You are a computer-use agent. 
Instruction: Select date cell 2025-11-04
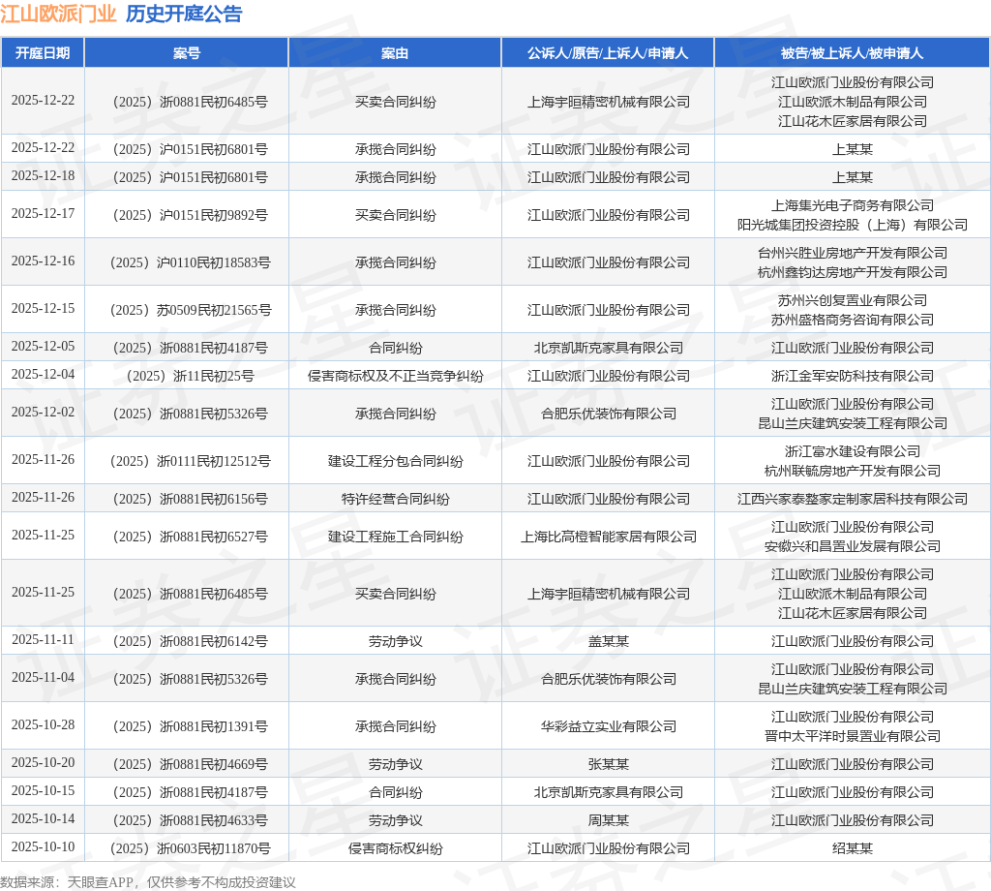(x=43, y=678)
